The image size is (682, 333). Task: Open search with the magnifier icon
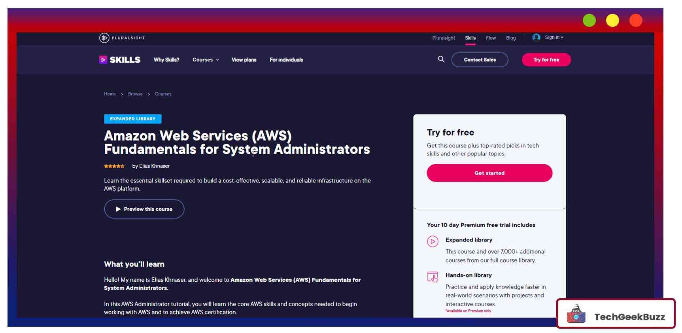tap(441, 59)
